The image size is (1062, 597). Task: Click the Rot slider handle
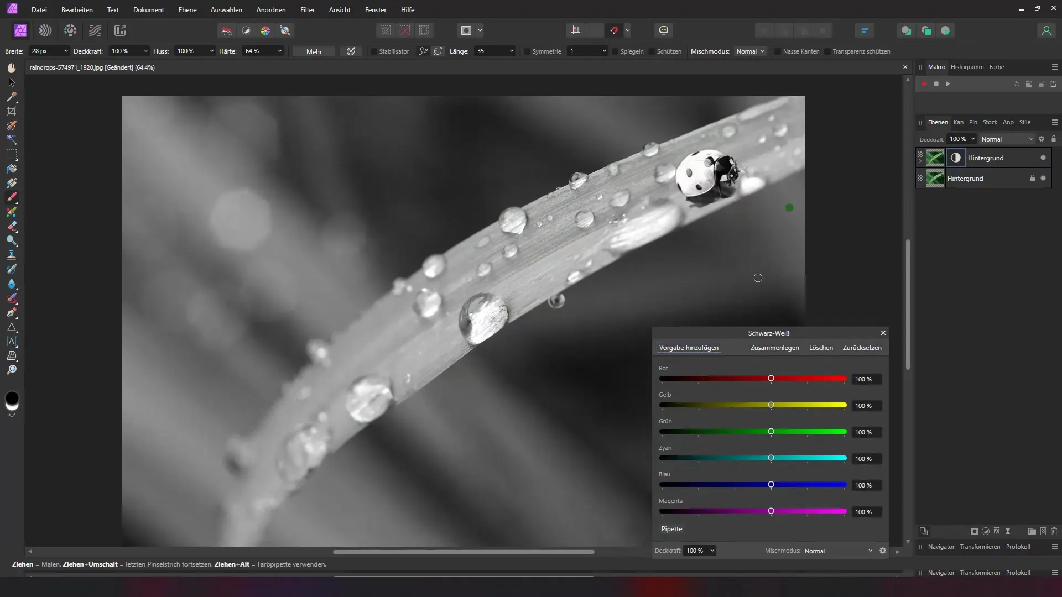(x=771, y=379)
